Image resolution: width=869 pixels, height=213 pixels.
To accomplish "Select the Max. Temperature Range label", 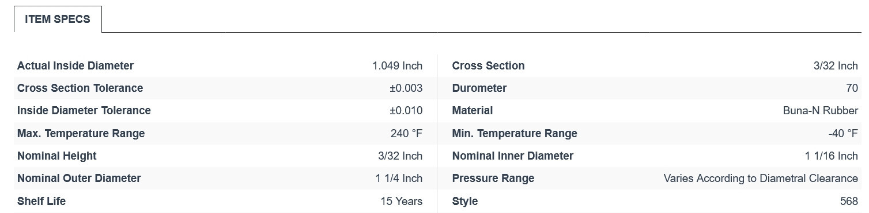I will (81, 133).
